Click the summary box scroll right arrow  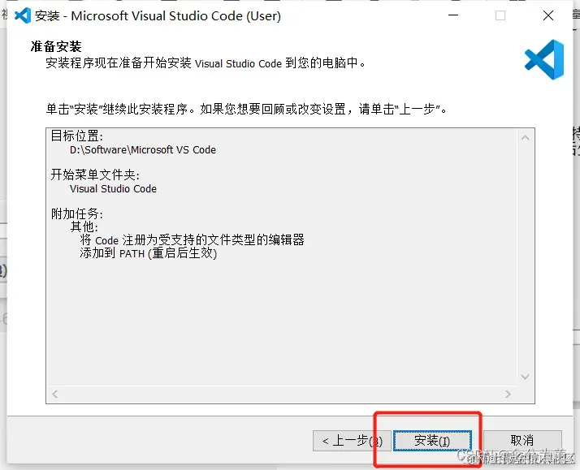(x=508, y=394)
